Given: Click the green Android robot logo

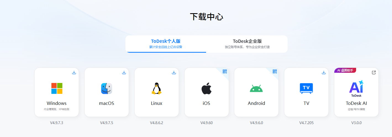Looking at the screenshot, I should [256, 89].
